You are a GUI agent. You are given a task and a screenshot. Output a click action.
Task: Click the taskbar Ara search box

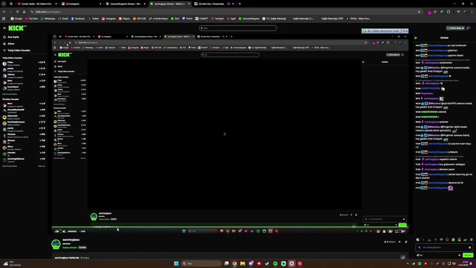tap(201, 264)
